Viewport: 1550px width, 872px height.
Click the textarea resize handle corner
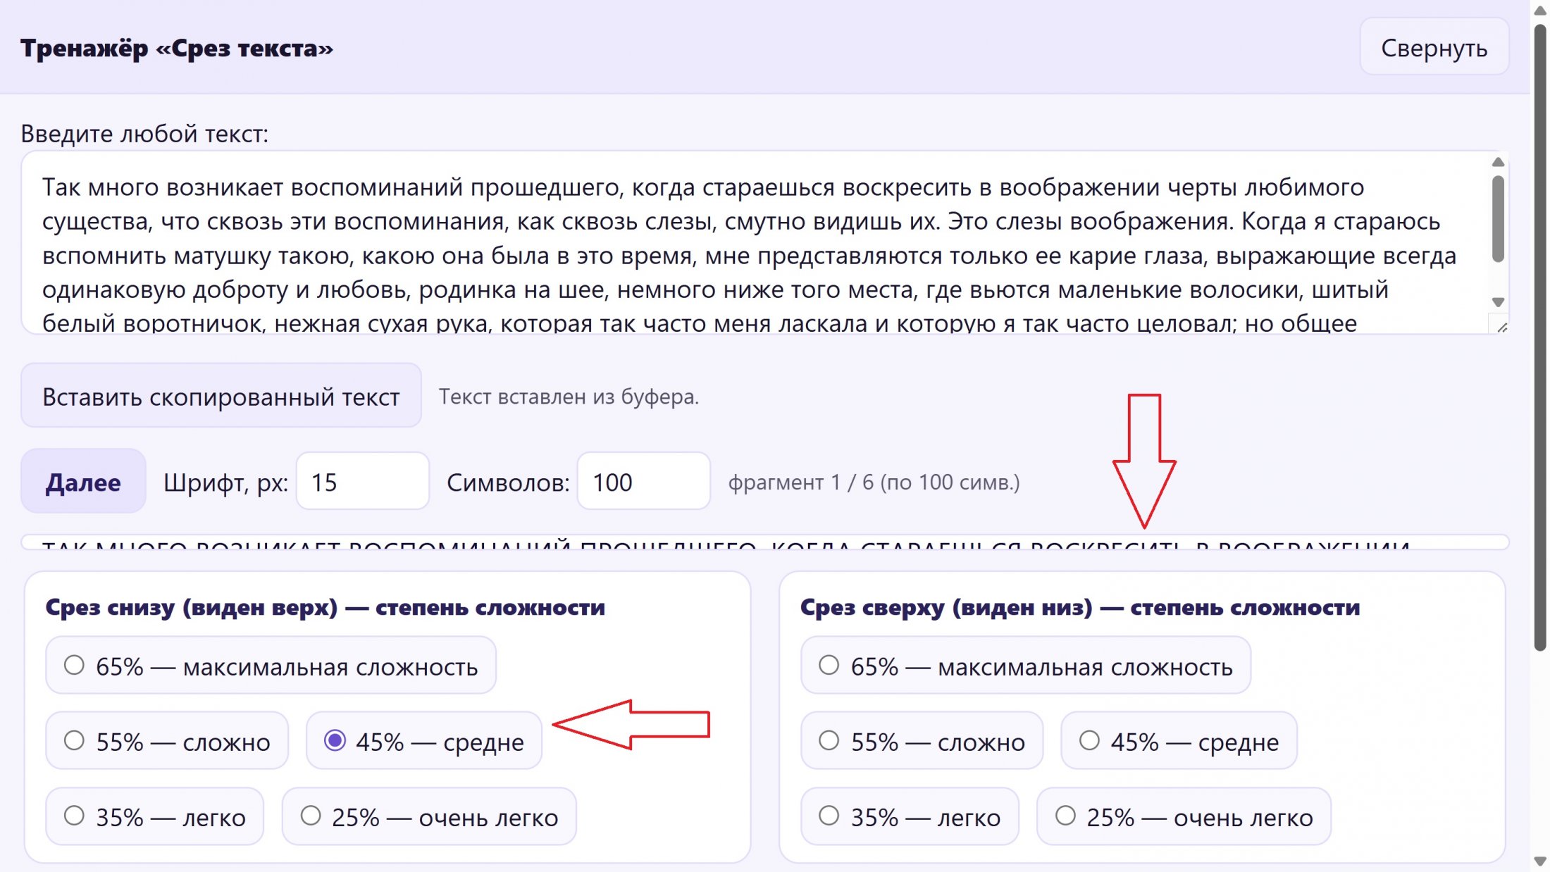(1501, 326)
